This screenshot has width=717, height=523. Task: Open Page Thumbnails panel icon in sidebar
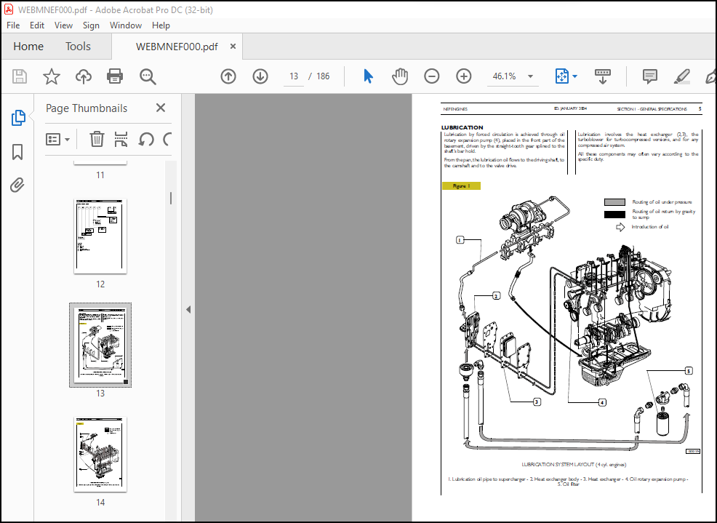[18, 118]
